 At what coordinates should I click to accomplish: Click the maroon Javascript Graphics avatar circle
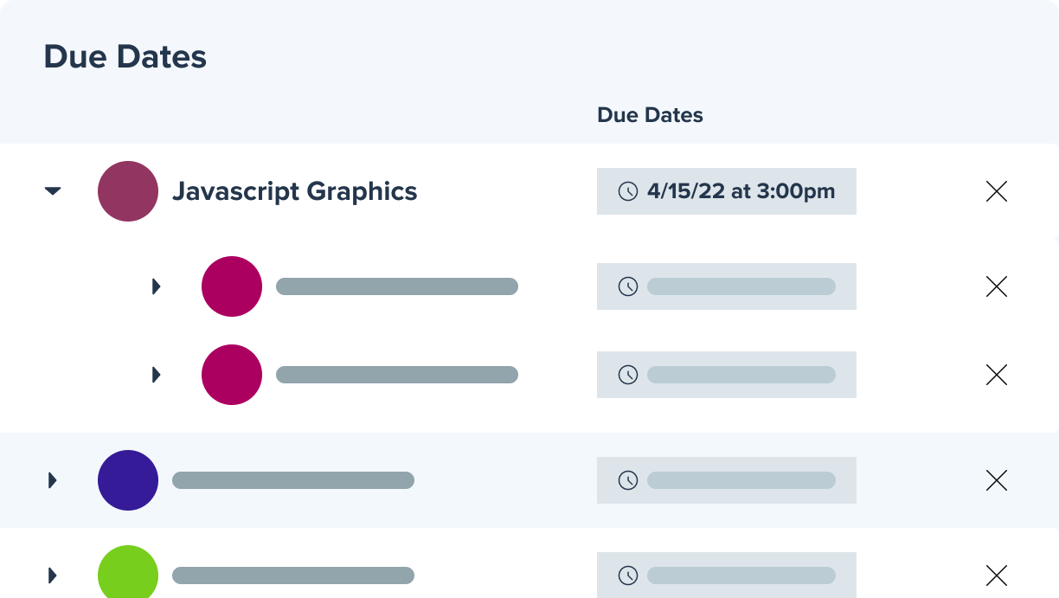(128, 191)
